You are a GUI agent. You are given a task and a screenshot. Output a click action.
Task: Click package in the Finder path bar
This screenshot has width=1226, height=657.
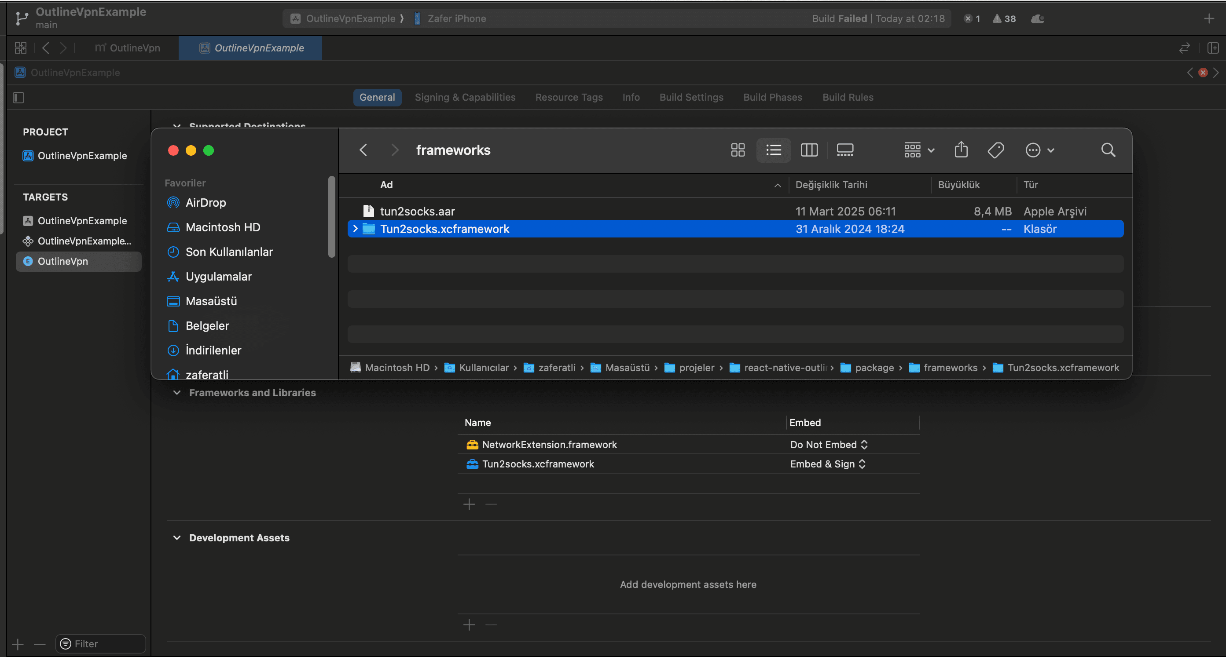coord(867,367)
